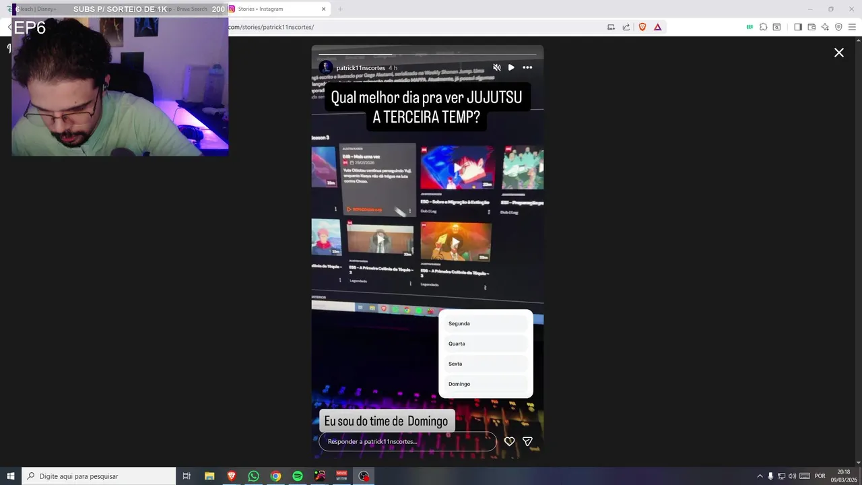Open Brave VPN shield icon
The width and height of the screenshot is (862, 485).
pyautogui.click(x=838, y=27)
